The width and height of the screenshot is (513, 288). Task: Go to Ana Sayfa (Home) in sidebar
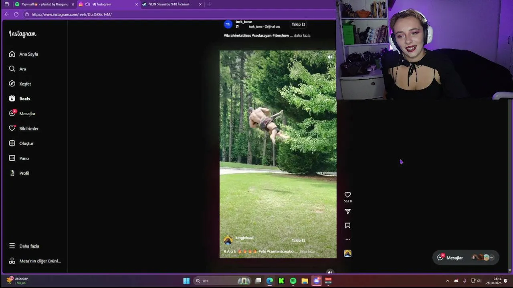click(x=24, y=54)
